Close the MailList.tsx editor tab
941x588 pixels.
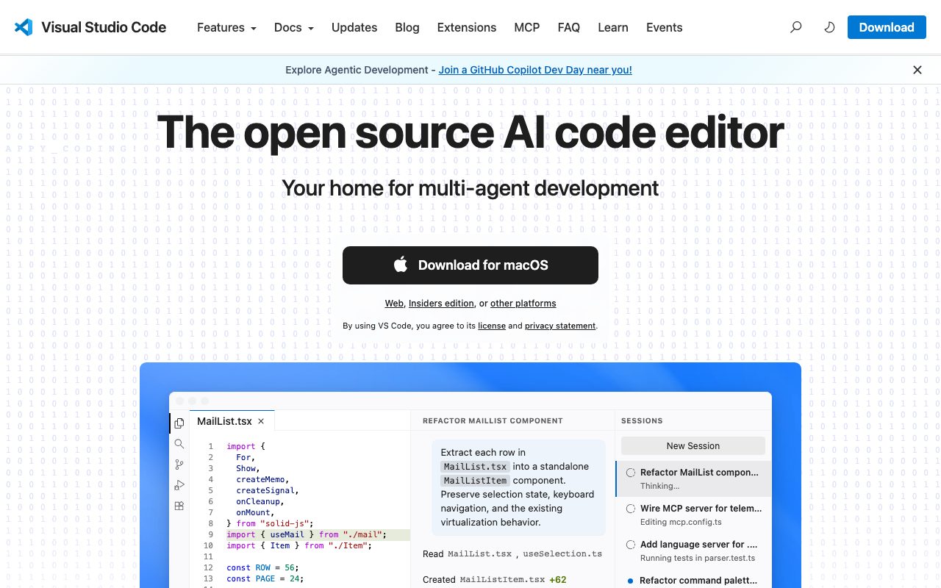pos(261,421)
